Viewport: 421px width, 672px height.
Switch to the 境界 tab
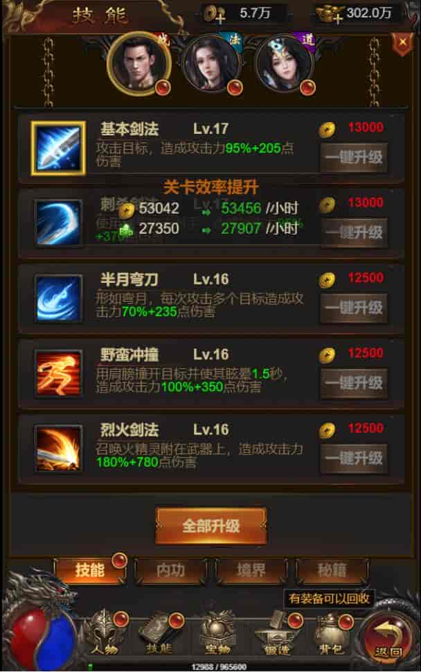click(x=251, y=571)
